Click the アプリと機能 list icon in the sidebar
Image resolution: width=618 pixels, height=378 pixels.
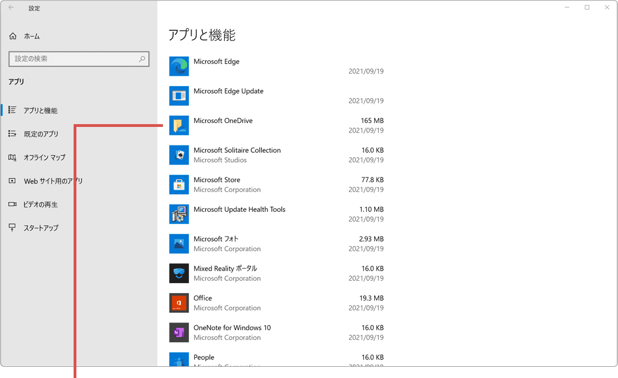coord(12,110)
